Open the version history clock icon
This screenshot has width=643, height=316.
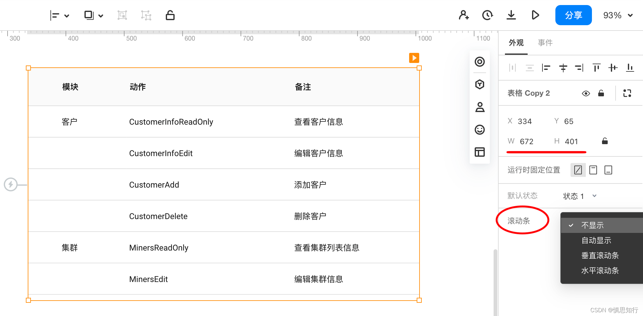(x=487, y=15)
